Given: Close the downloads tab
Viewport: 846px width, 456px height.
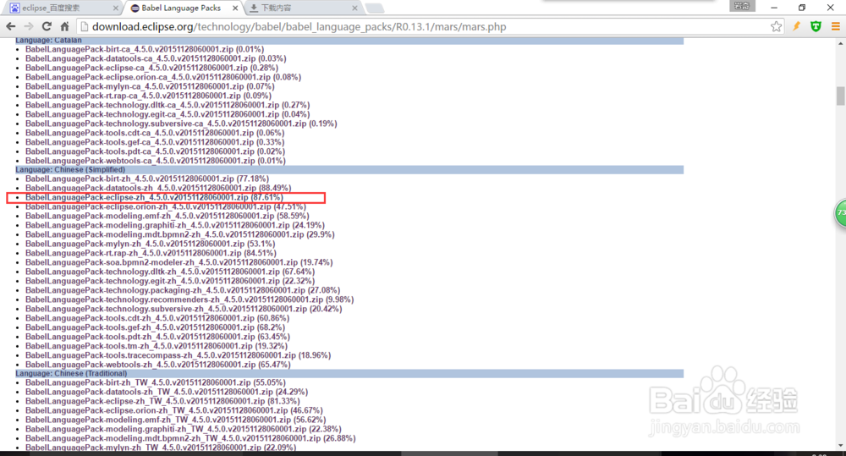Looking at the screenshot, I should tap(354, 8).
